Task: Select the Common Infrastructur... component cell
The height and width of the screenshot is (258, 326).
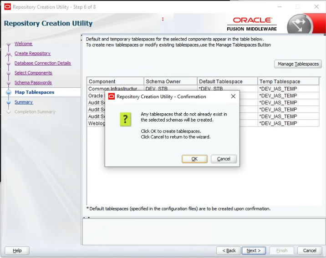Action: coord(115,89)
